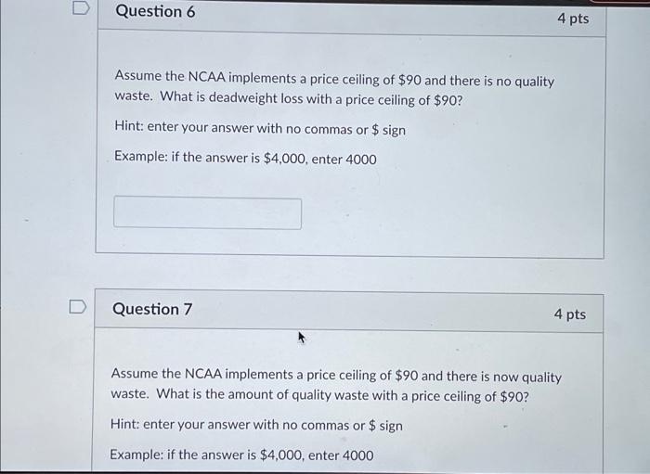Image resolution: width=650 pixels, height=474 pixels.
Task: Flag Question 6 for later review
Action: (81, 7)
